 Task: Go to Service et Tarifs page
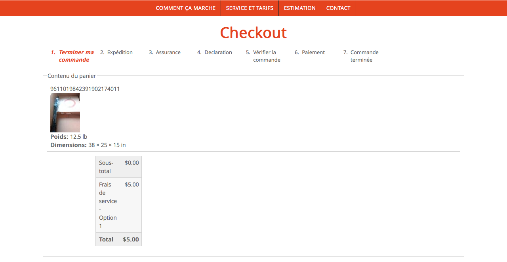pos(250,8)
